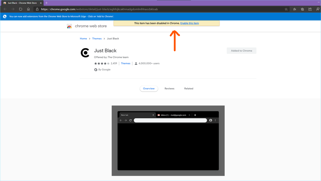Click the Edge add-extensions notification message
Screen dimensions: 321x181
61,17
